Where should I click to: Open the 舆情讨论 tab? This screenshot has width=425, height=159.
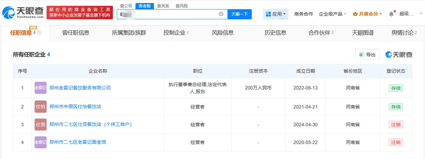[404, 33]
